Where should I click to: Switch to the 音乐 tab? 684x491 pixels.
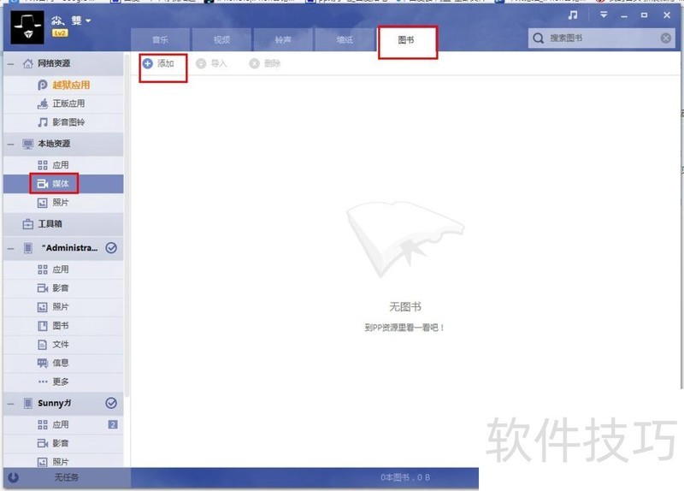tap(160, 40)
